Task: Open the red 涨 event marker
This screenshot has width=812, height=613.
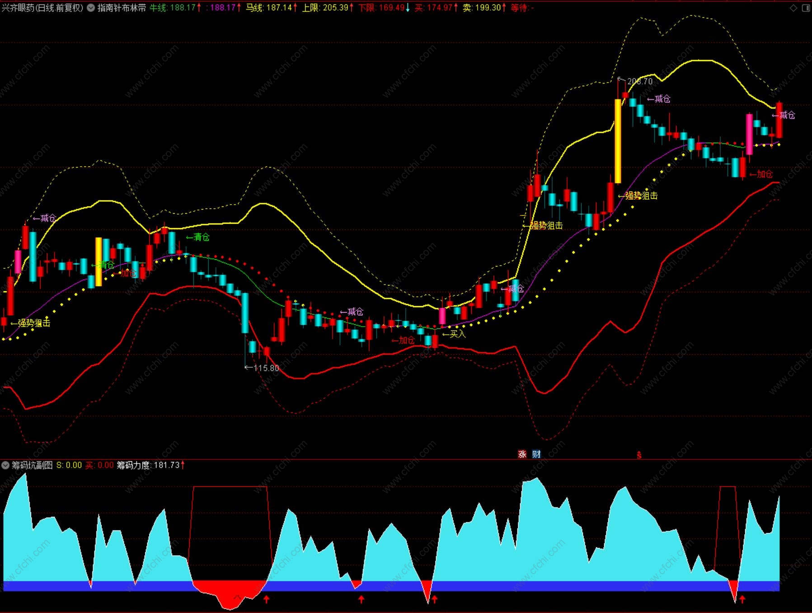Action: click(522, 454)
